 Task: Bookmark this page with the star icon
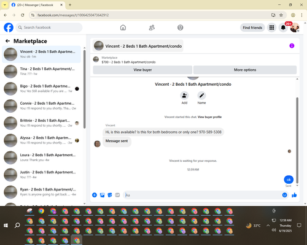click(281, 15)
